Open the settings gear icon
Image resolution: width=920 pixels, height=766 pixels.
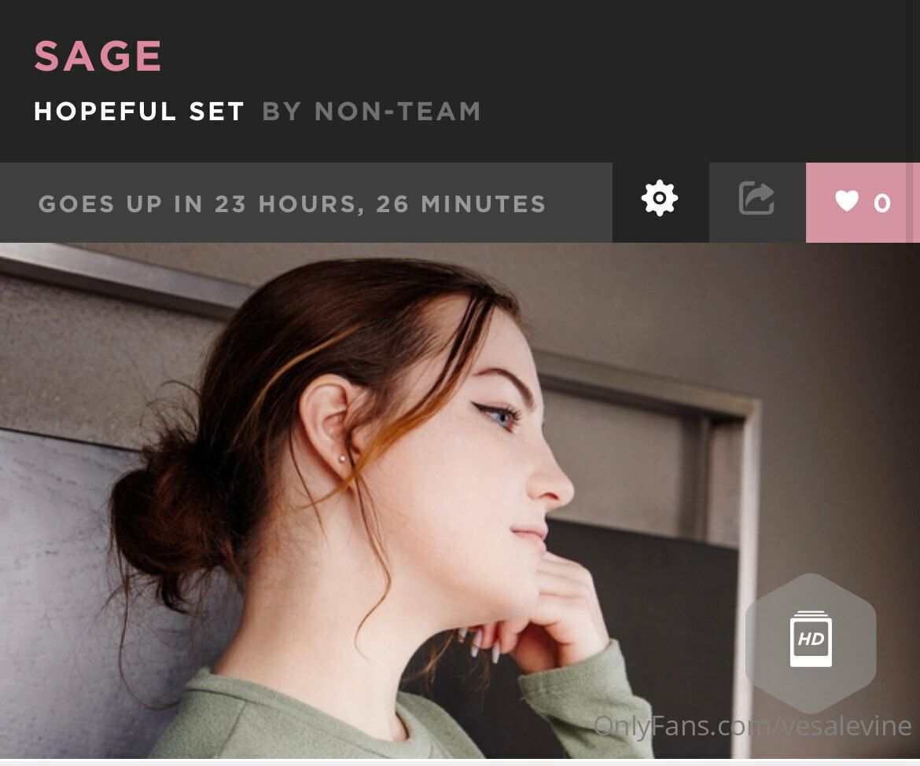660,198
